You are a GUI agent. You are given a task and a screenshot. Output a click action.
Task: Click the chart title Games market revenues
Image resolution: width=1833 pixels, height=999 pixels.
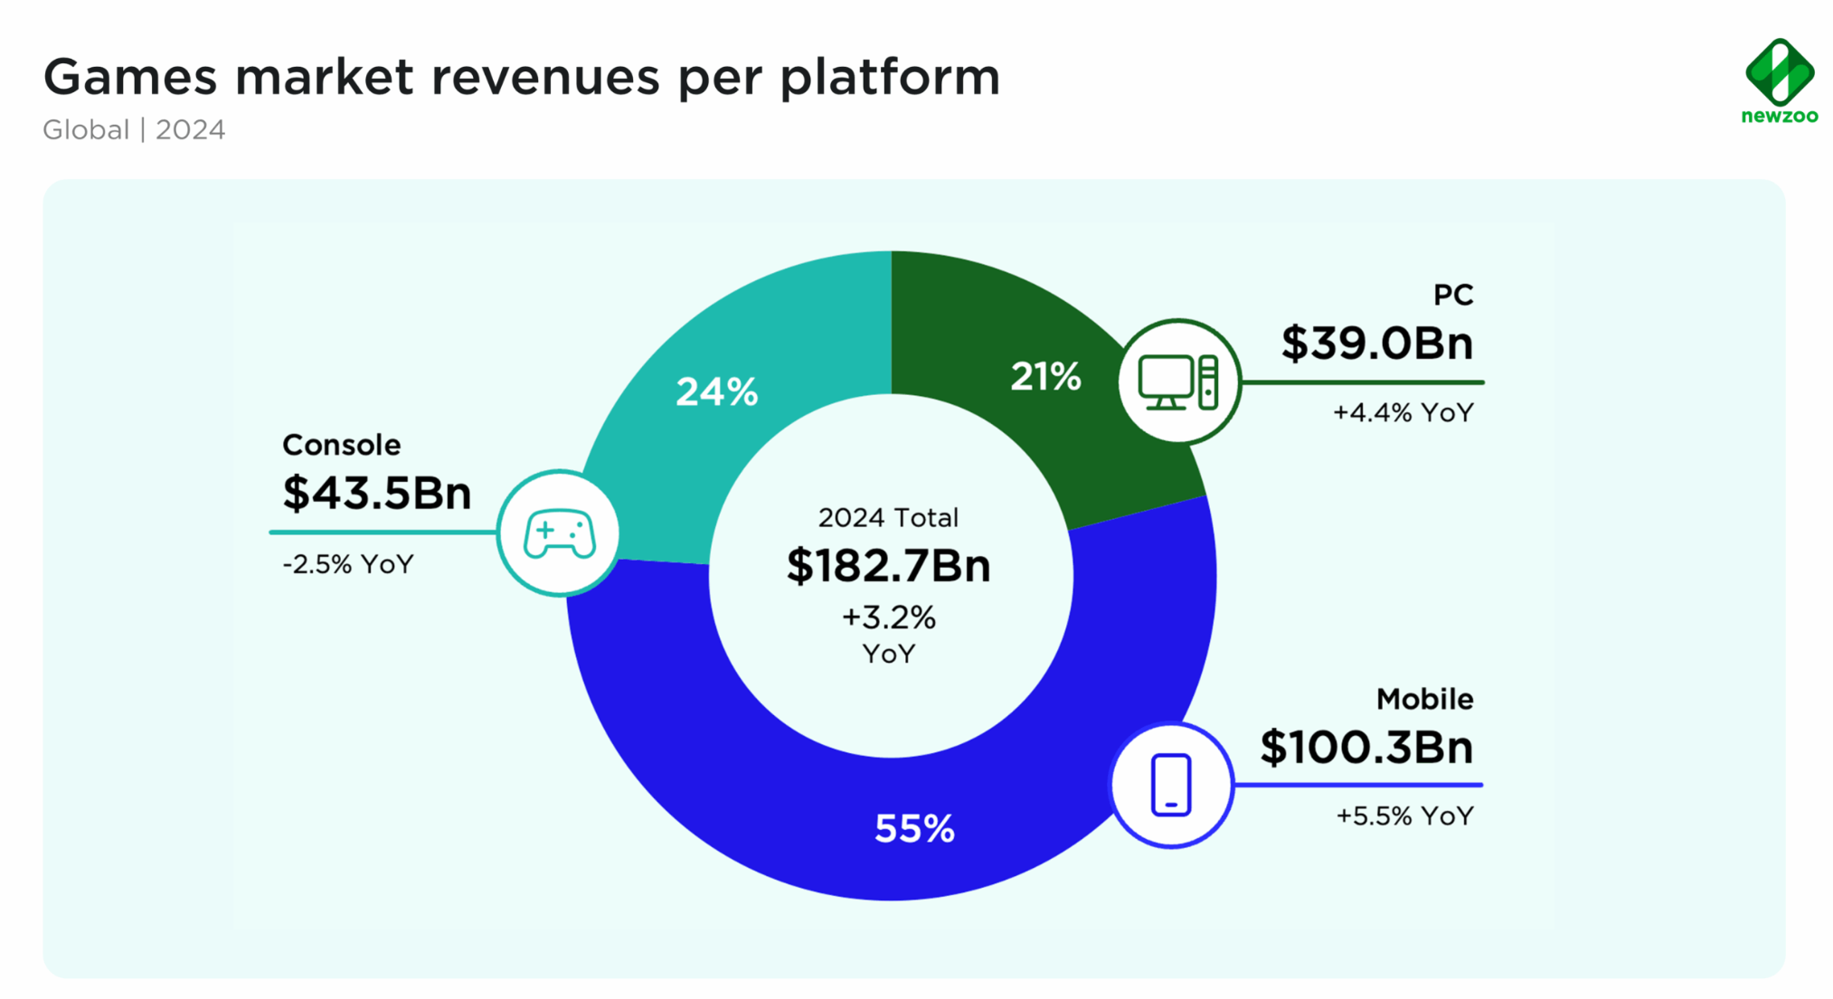[522, 76]
